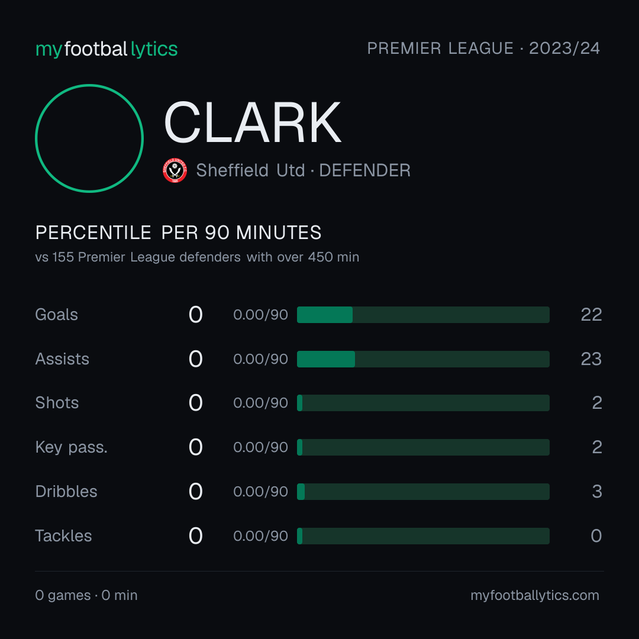Click the Key pass. percentile bar
The height and width of the screenshot is (639, 639).
(423, 447)
